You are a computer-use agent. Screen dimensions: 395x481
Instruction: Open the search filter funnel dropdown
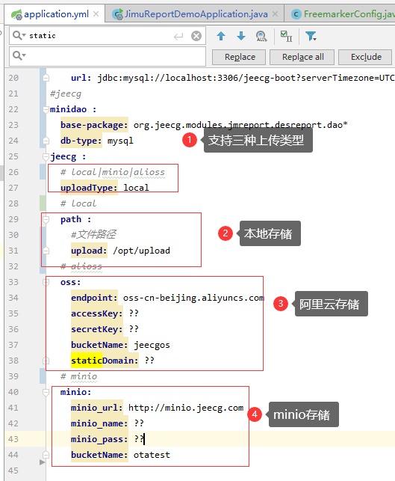311,36
